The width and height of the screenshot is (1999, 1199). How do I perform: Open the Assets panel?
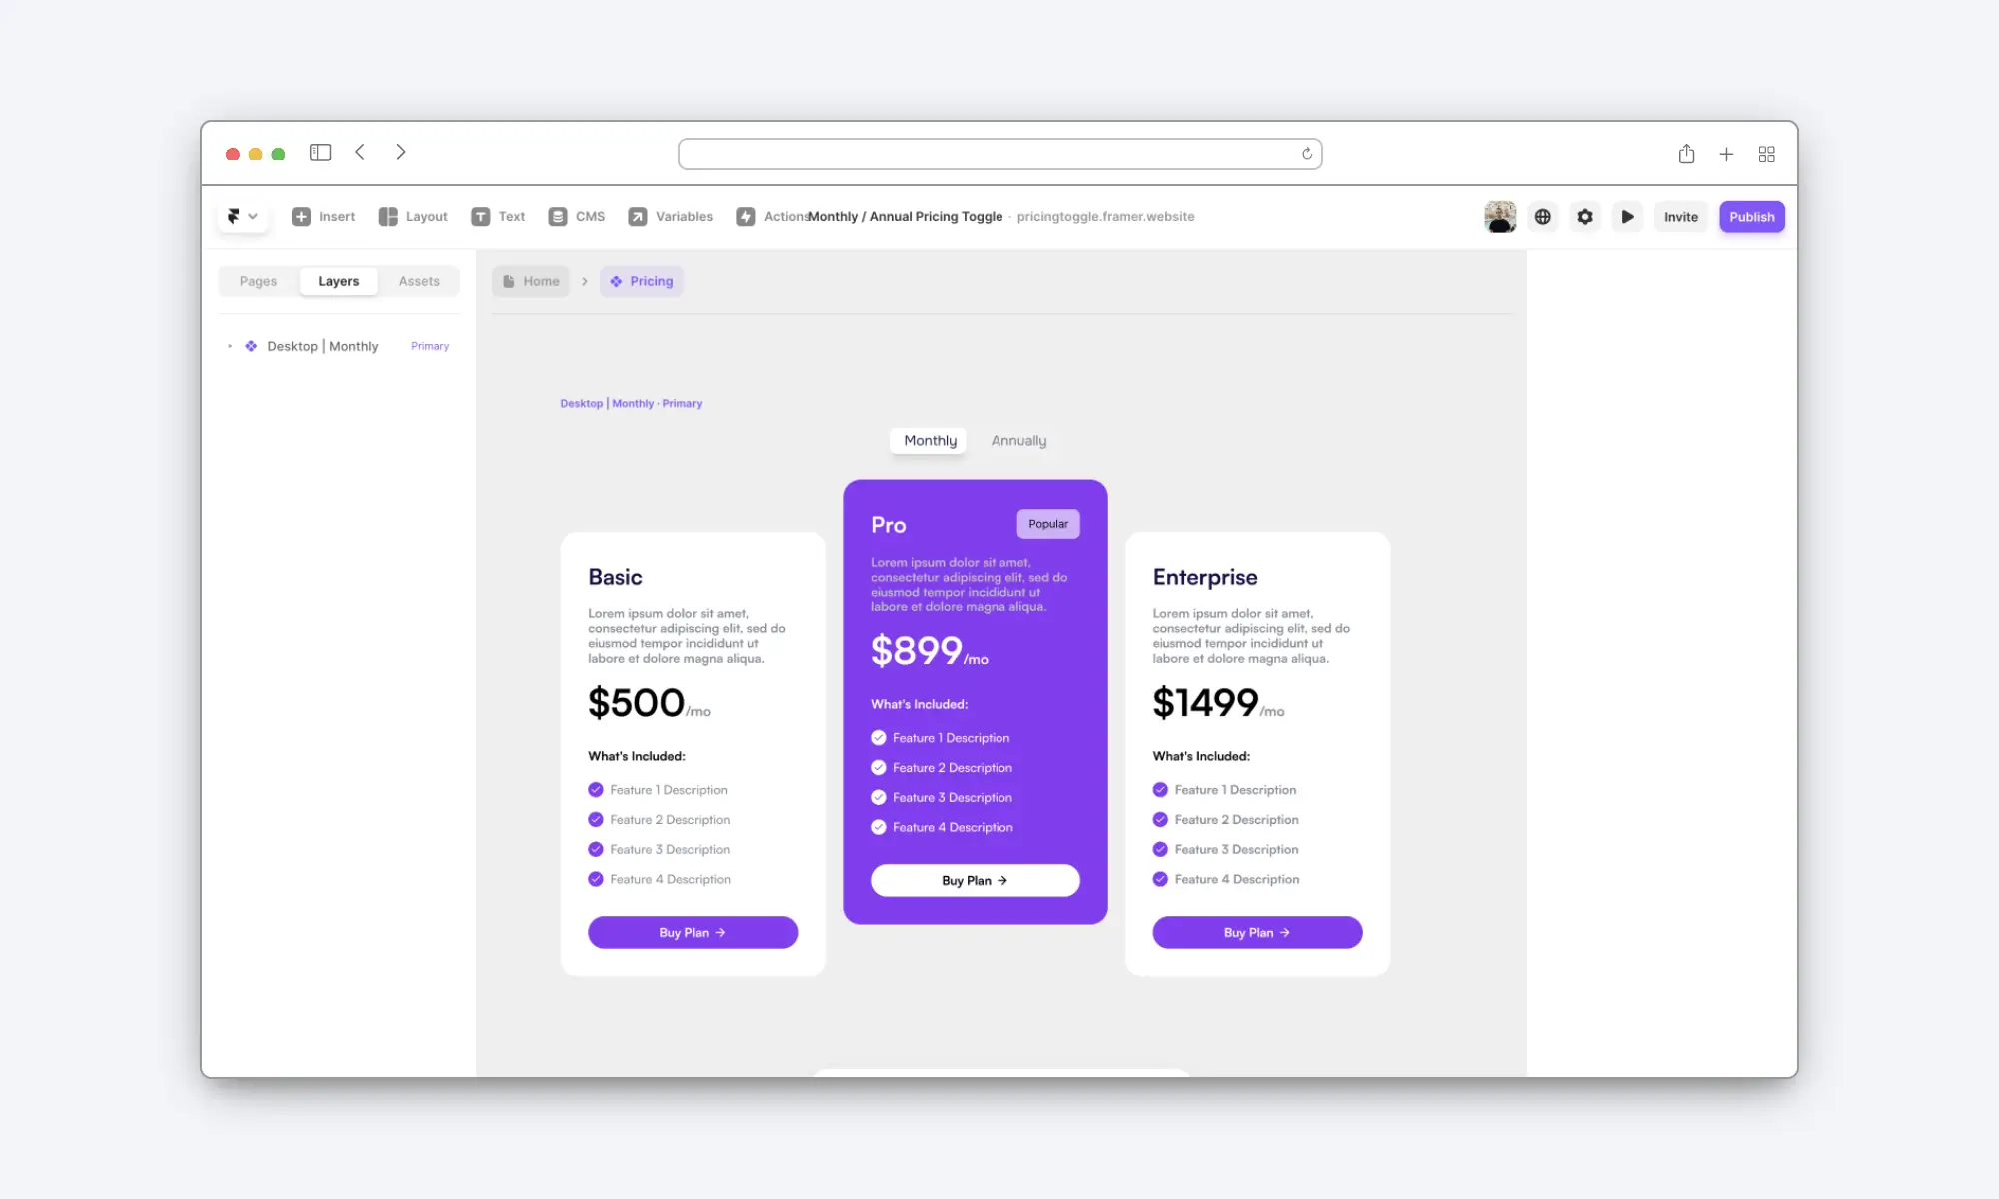pyautogui.click(x=419, y=280)
